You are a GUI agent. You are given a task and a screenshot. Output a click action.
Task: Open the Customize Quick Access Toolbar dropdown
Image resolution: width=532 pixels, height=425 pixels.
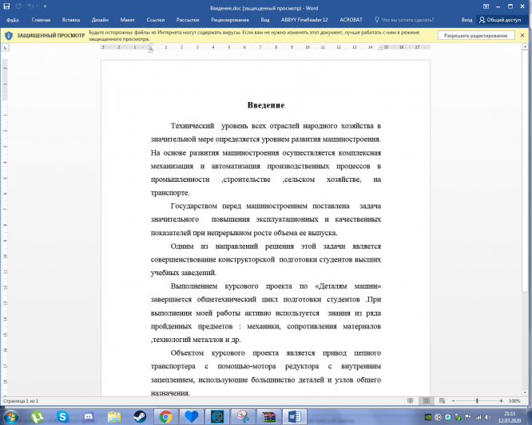45,6
